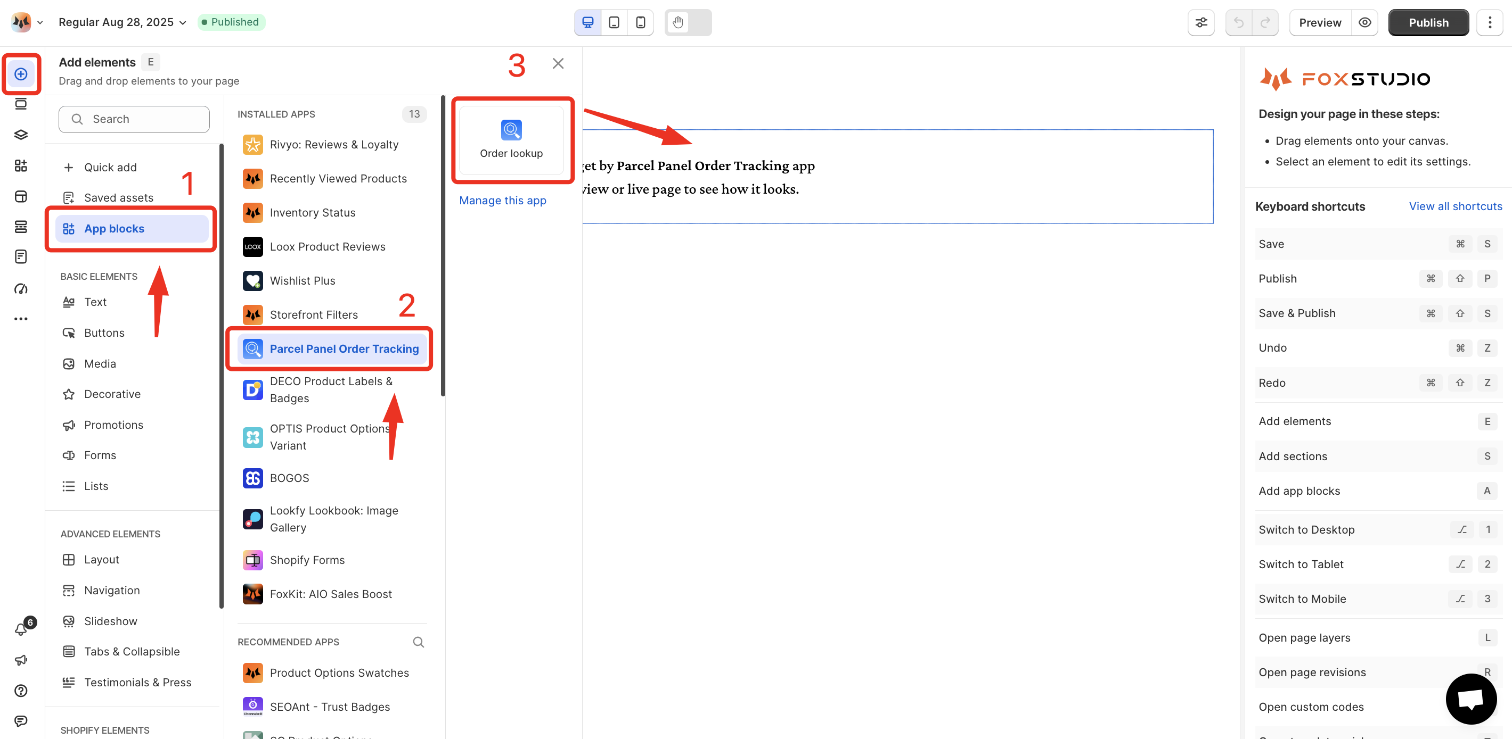This screenshot has height=739, width=1512.
Task: Switch to tablet device view
Action: pyautogui.click(x=614, y=23)
